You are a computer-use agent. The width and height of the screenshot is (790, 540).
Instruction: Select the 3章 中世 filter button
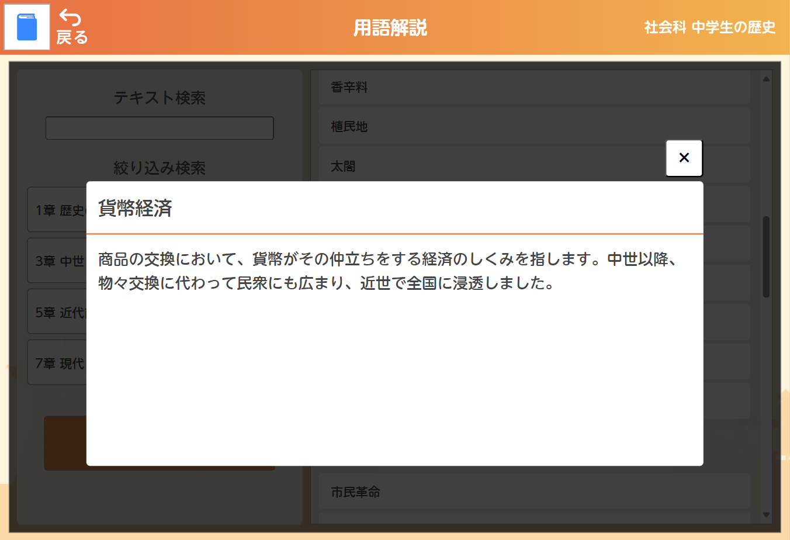[x=57, y=261]
